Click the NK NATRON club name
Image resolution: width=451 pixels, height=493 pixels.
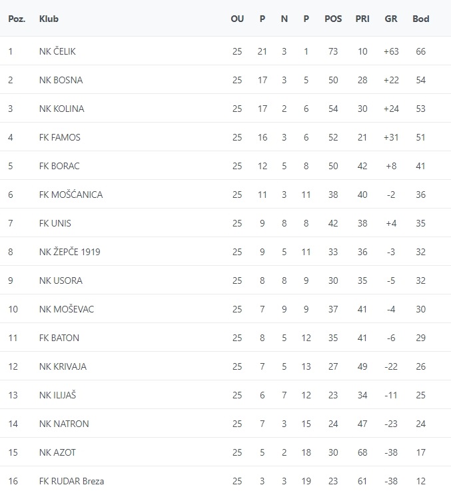(x=64, y=424)
